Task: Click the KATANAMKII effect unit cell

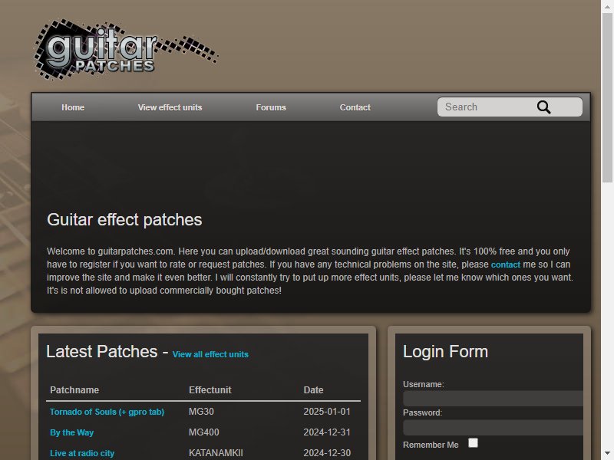Action: click(216, 453)
